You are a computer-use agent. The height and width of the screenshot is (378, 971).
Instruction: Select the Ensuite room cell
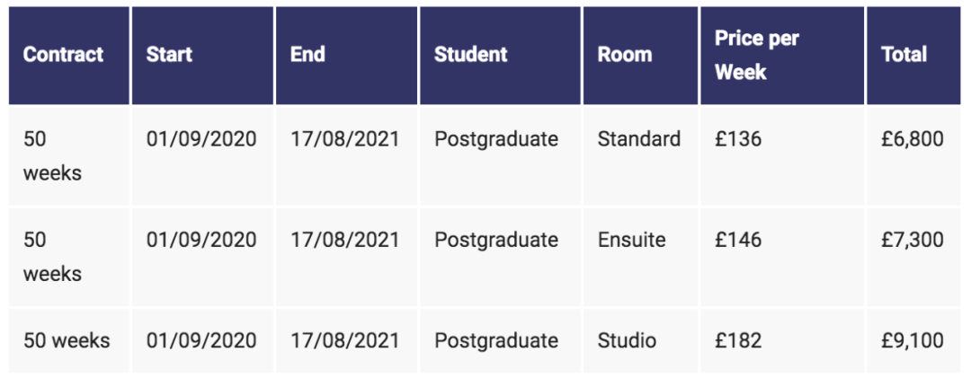pyautogui.click(x=632, y=240)
